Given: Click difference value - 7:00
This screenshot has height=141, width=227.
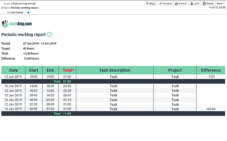Looking at the screenshot, I should [x=211, y=77].
